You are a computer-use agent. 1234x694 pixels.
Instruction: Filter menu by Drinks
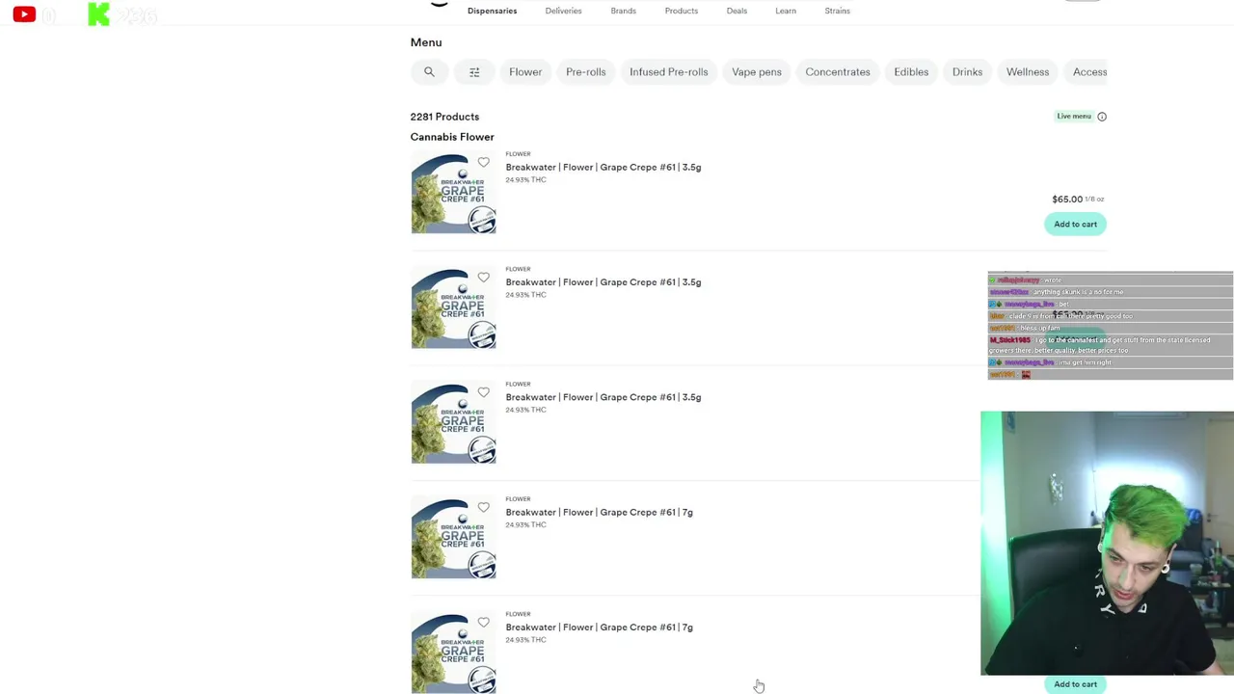click(967, 72)
